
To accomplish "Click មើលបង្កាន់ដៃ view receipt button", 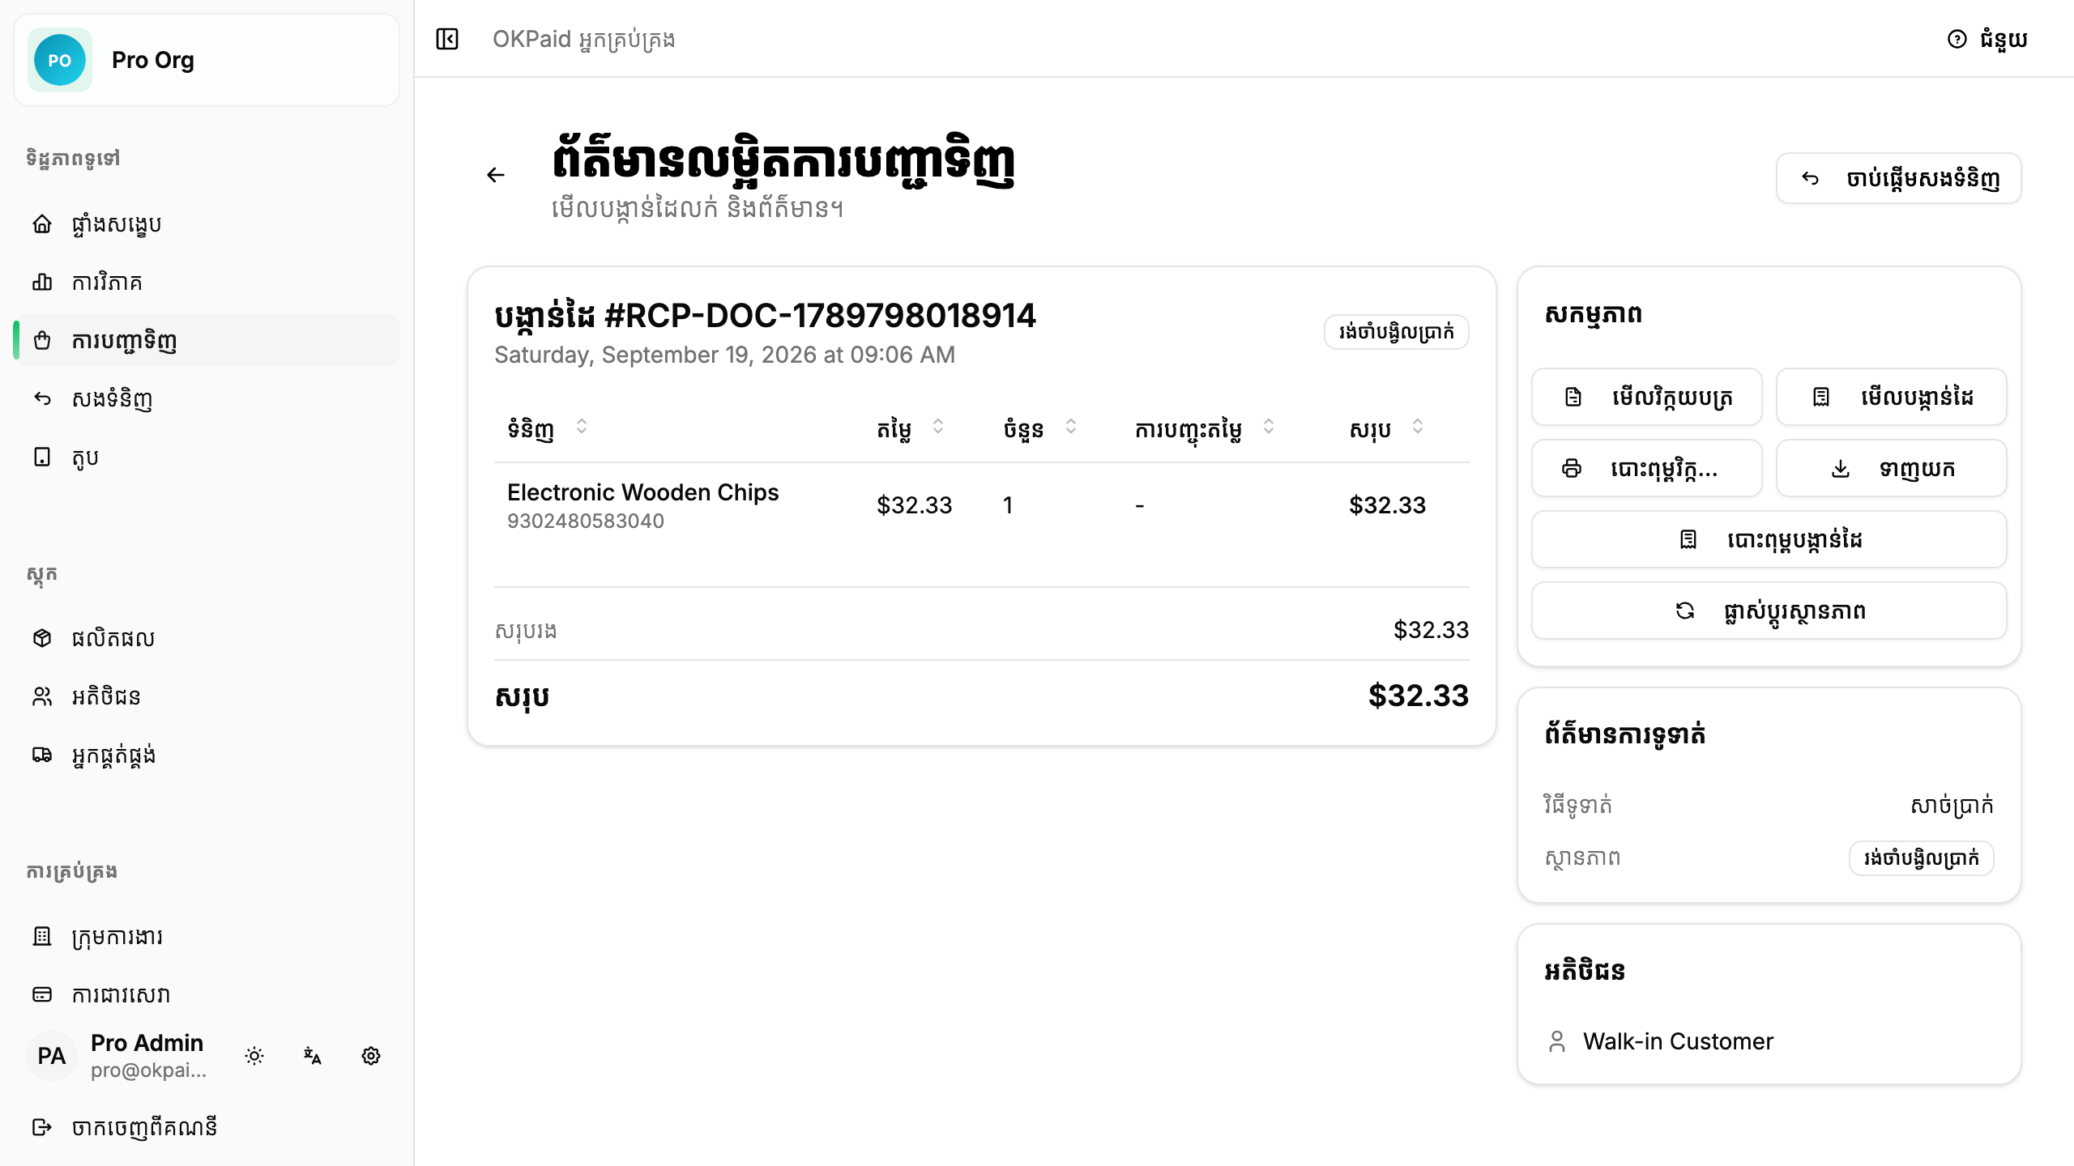I will (1891, 397).
